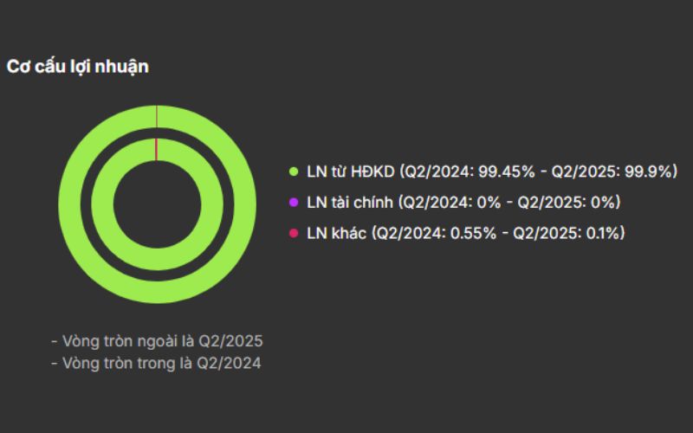The image size is (693, 433).
Task: Click the green LN từ HĐKD legend dot
Action: (293, 171)
